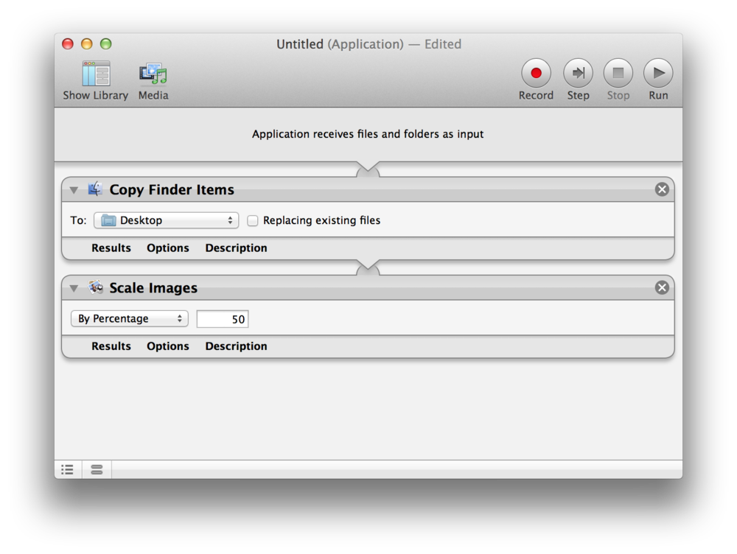Run the workflow with Run button
The width and height of the screenshot is (737, 554).
pyautogui.click(x=658, y=74)
